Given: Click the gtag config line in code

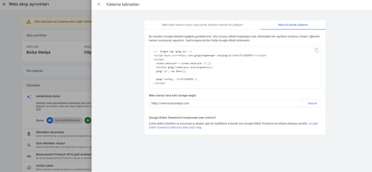Looking at the screenshot, I should coord(177,79).
